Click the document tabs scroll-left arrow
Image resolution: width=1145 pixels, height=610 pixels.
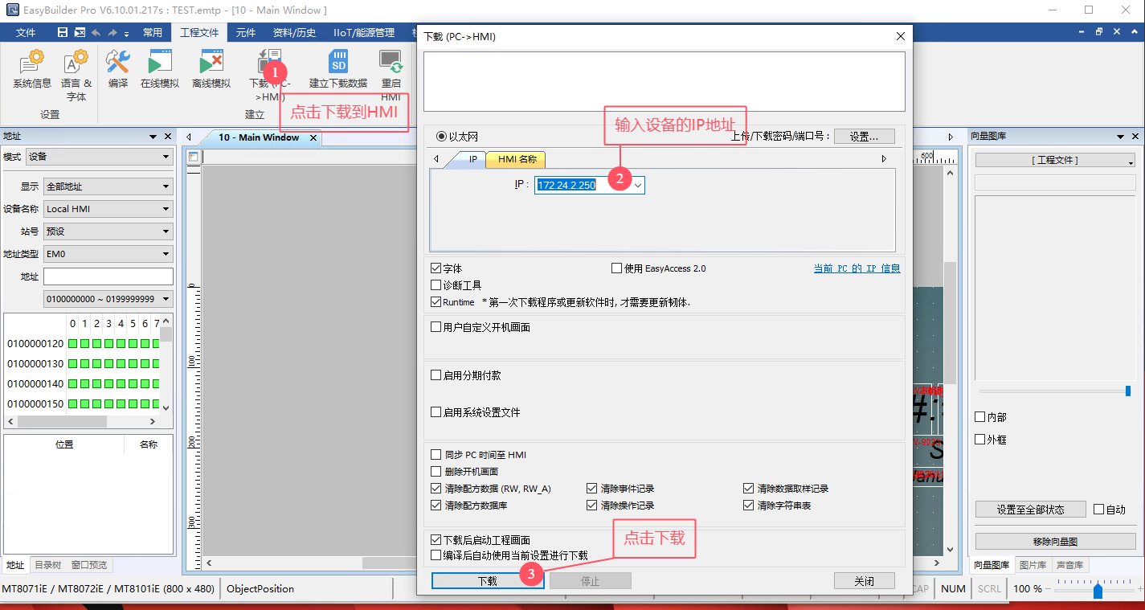(188, 137)
